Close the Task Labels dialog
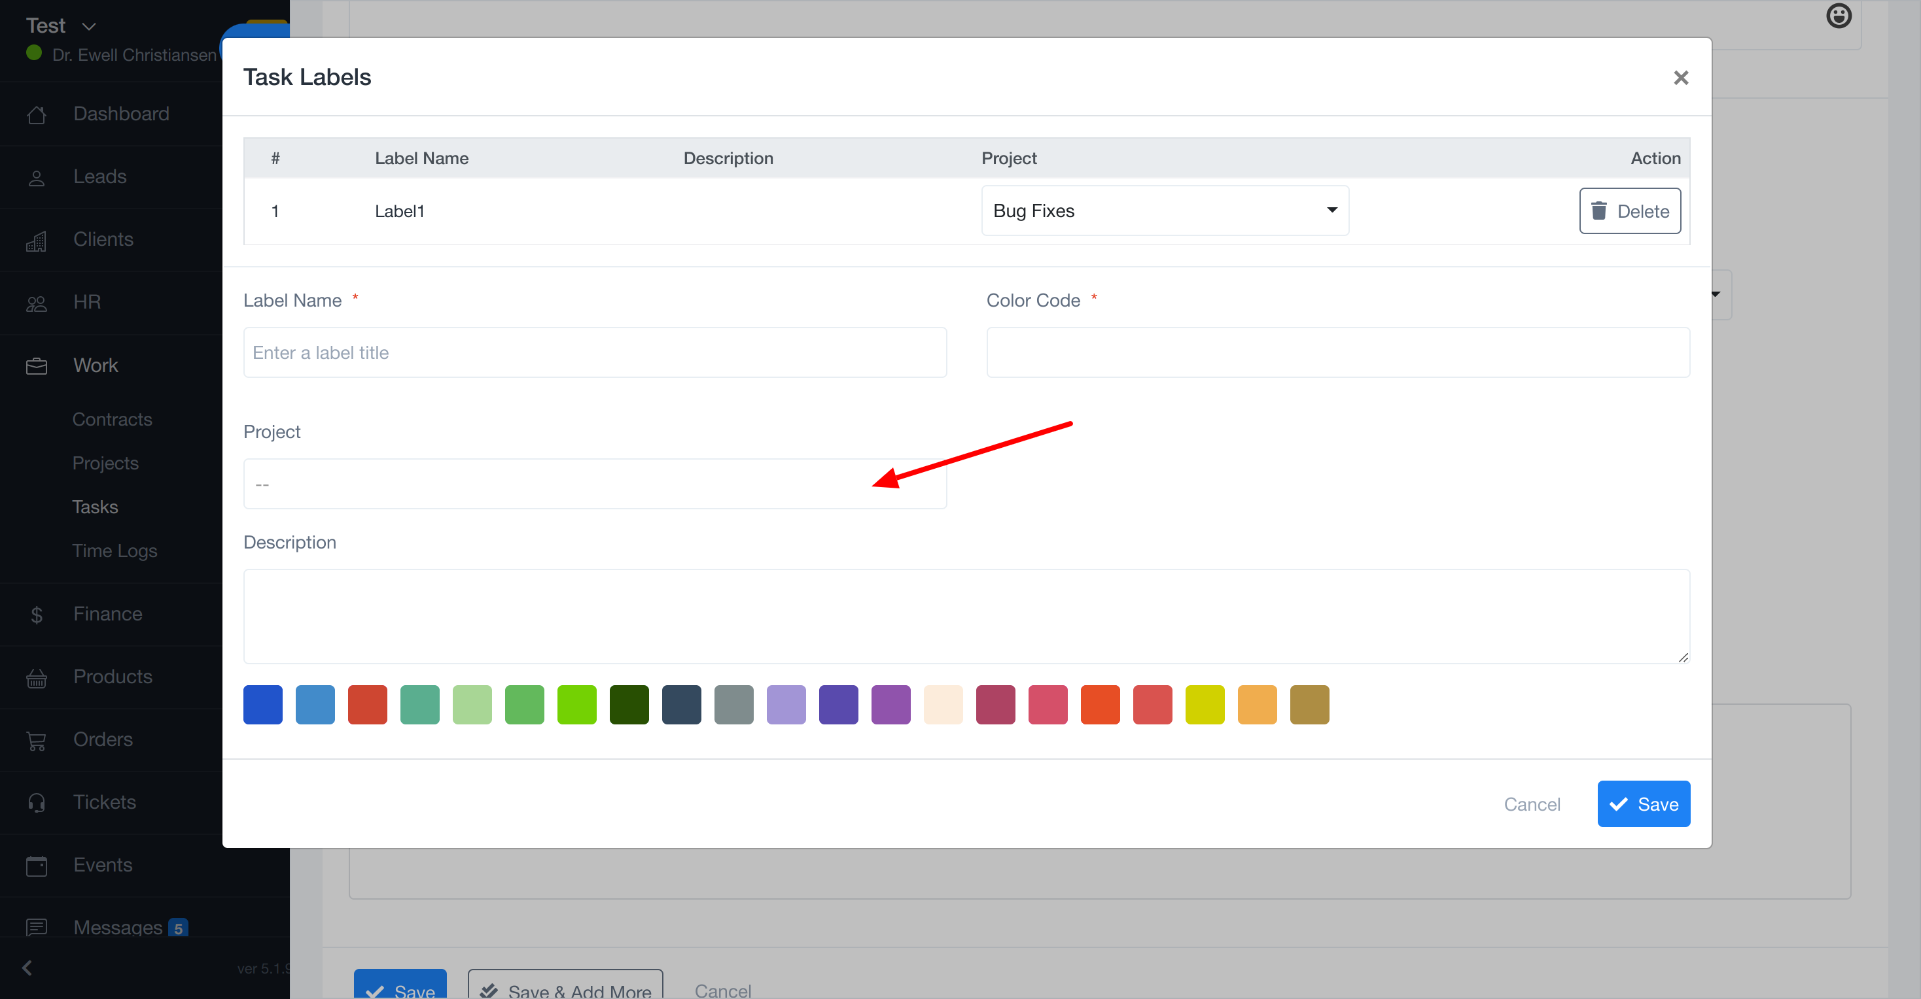Viewport: 1921px width, 999px height. (x=1680, y=78)
